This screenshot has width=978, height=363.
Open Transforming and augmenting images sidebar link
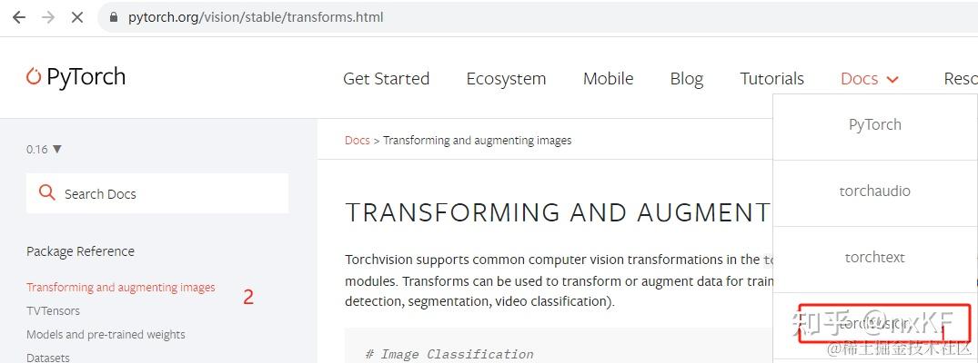coord(121,288)
